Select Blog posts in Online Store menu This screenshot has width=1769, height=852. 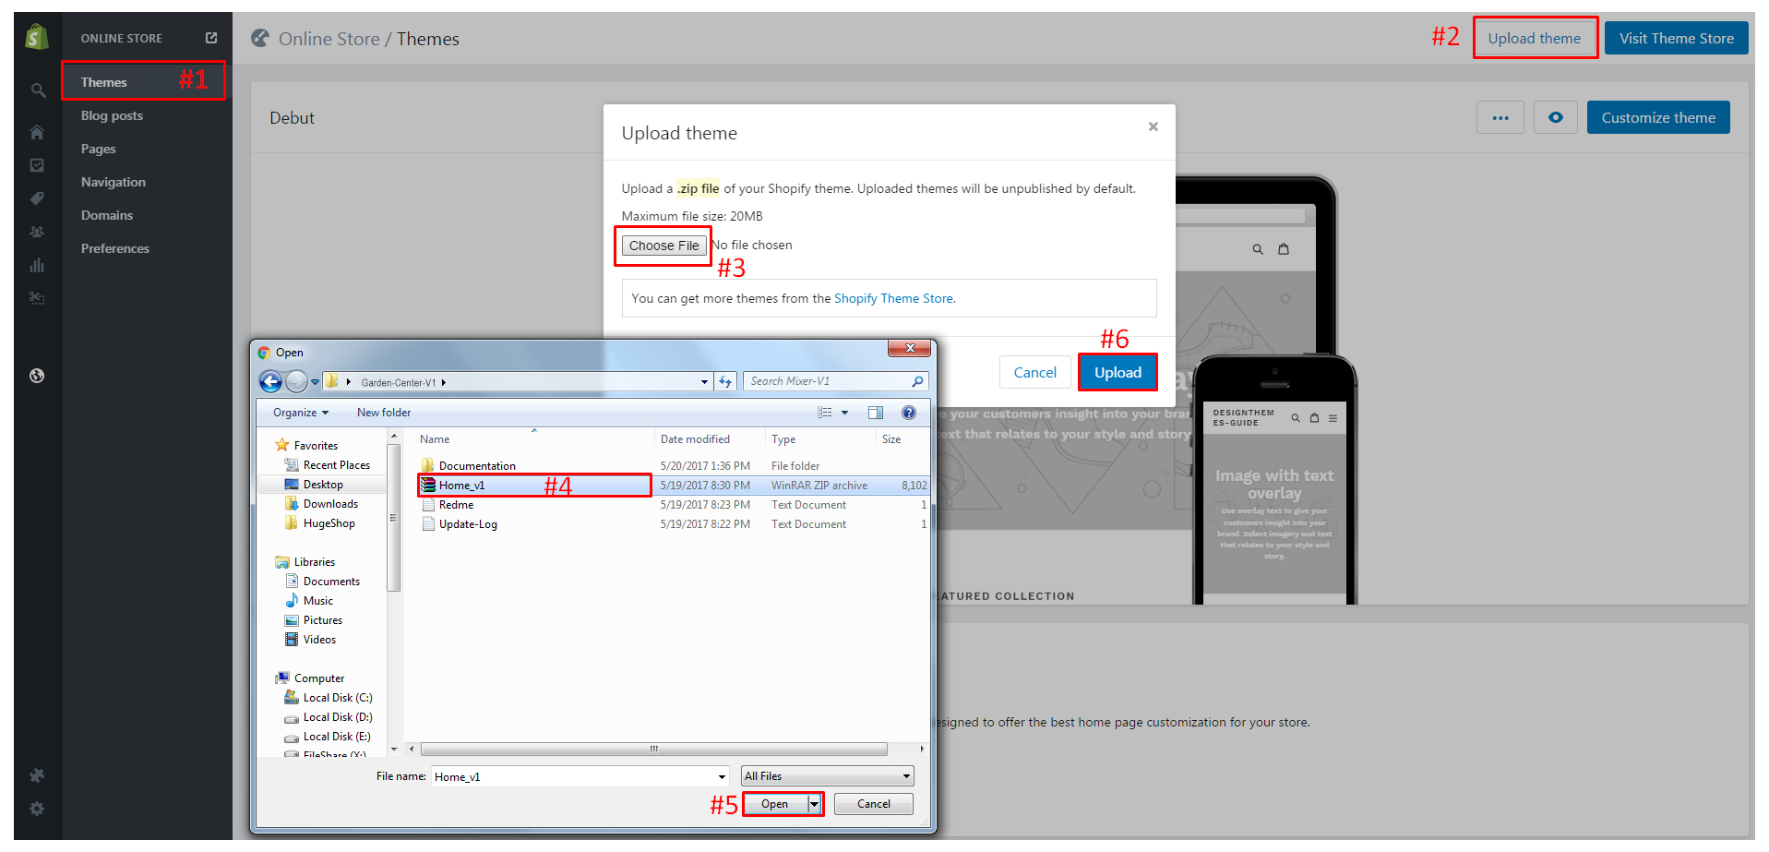coord(112,115)
